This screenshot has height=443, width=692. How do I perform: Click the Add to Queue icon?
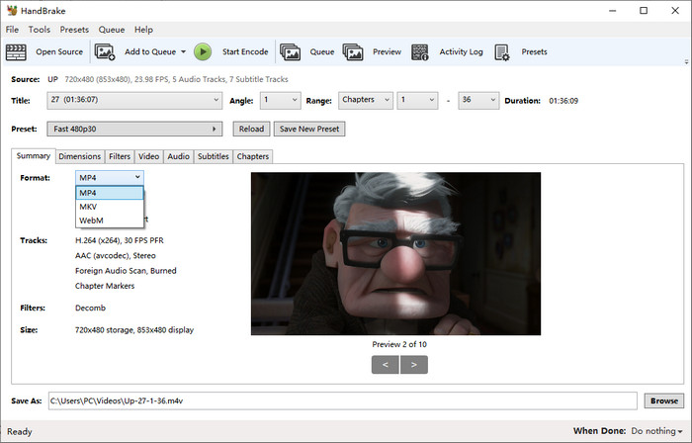point(105,51)
